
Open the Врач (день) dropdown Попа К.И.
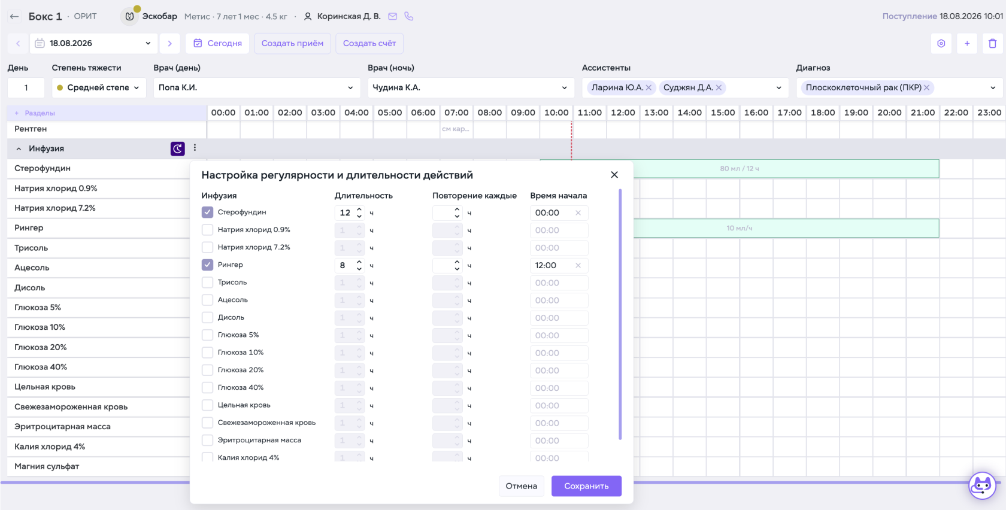click(257, 87)
